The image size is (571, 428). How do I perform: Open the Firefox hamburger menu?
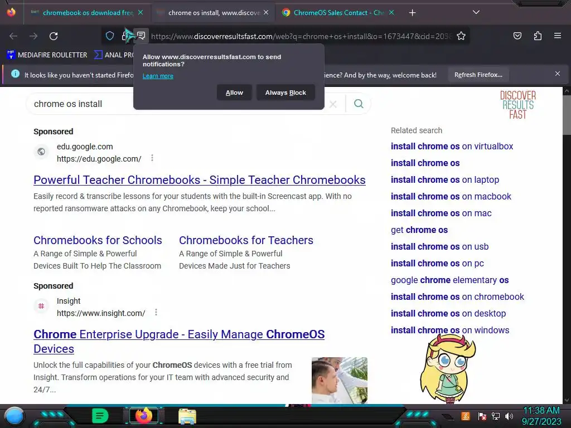pos(558,36)
